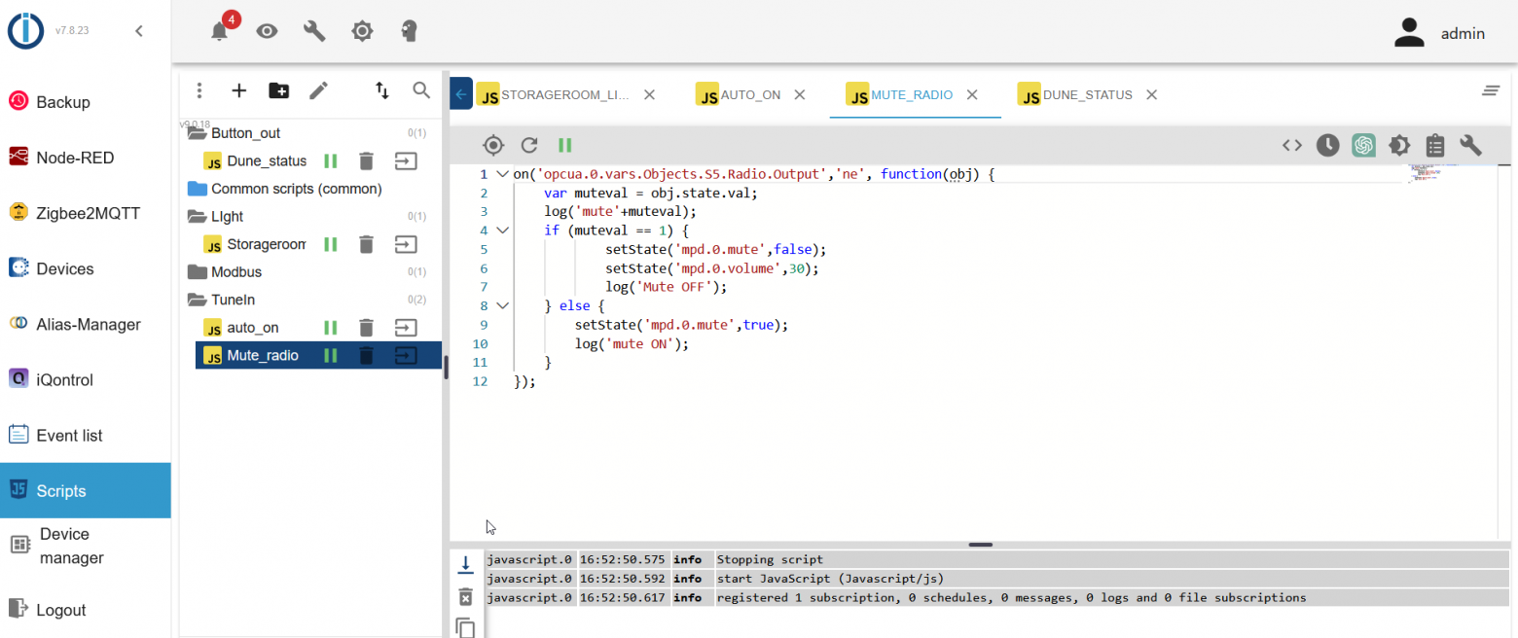
Task: Open Device manager in the sidebar
Action: click(x=86, y=546)
